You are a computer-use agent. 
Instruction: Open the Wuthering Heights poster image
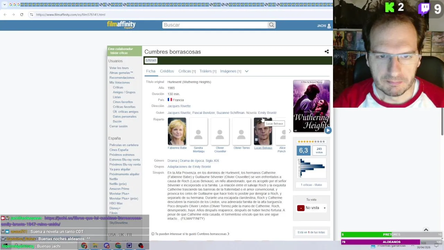coord(311,106)
